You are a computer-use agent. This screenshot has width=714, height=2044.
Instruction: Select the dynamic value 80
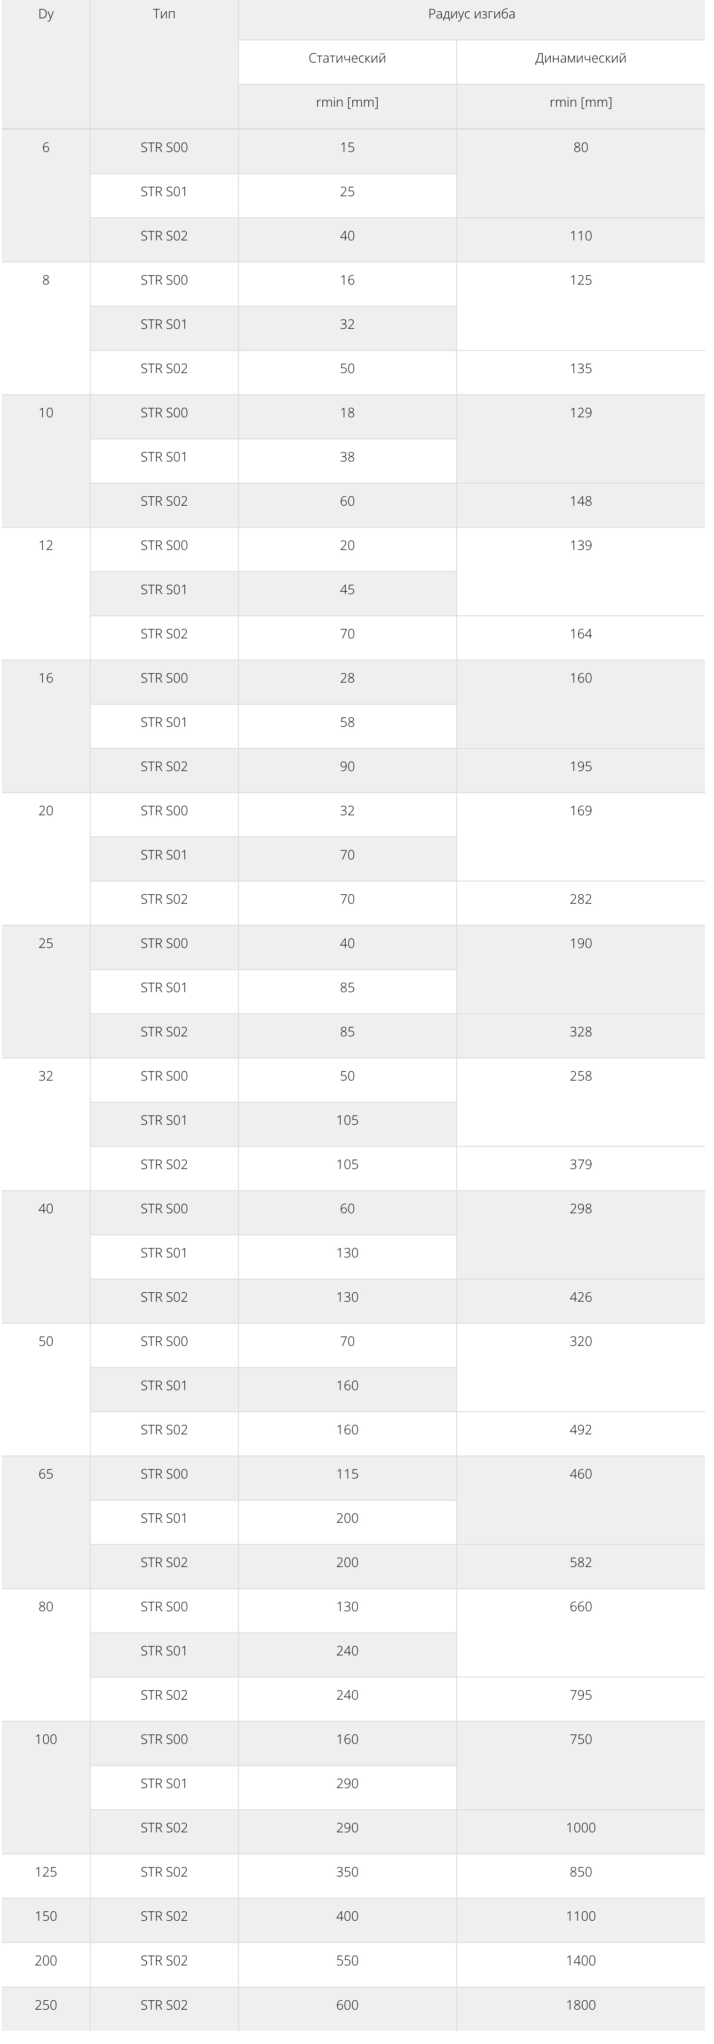(x=581, y=148)
